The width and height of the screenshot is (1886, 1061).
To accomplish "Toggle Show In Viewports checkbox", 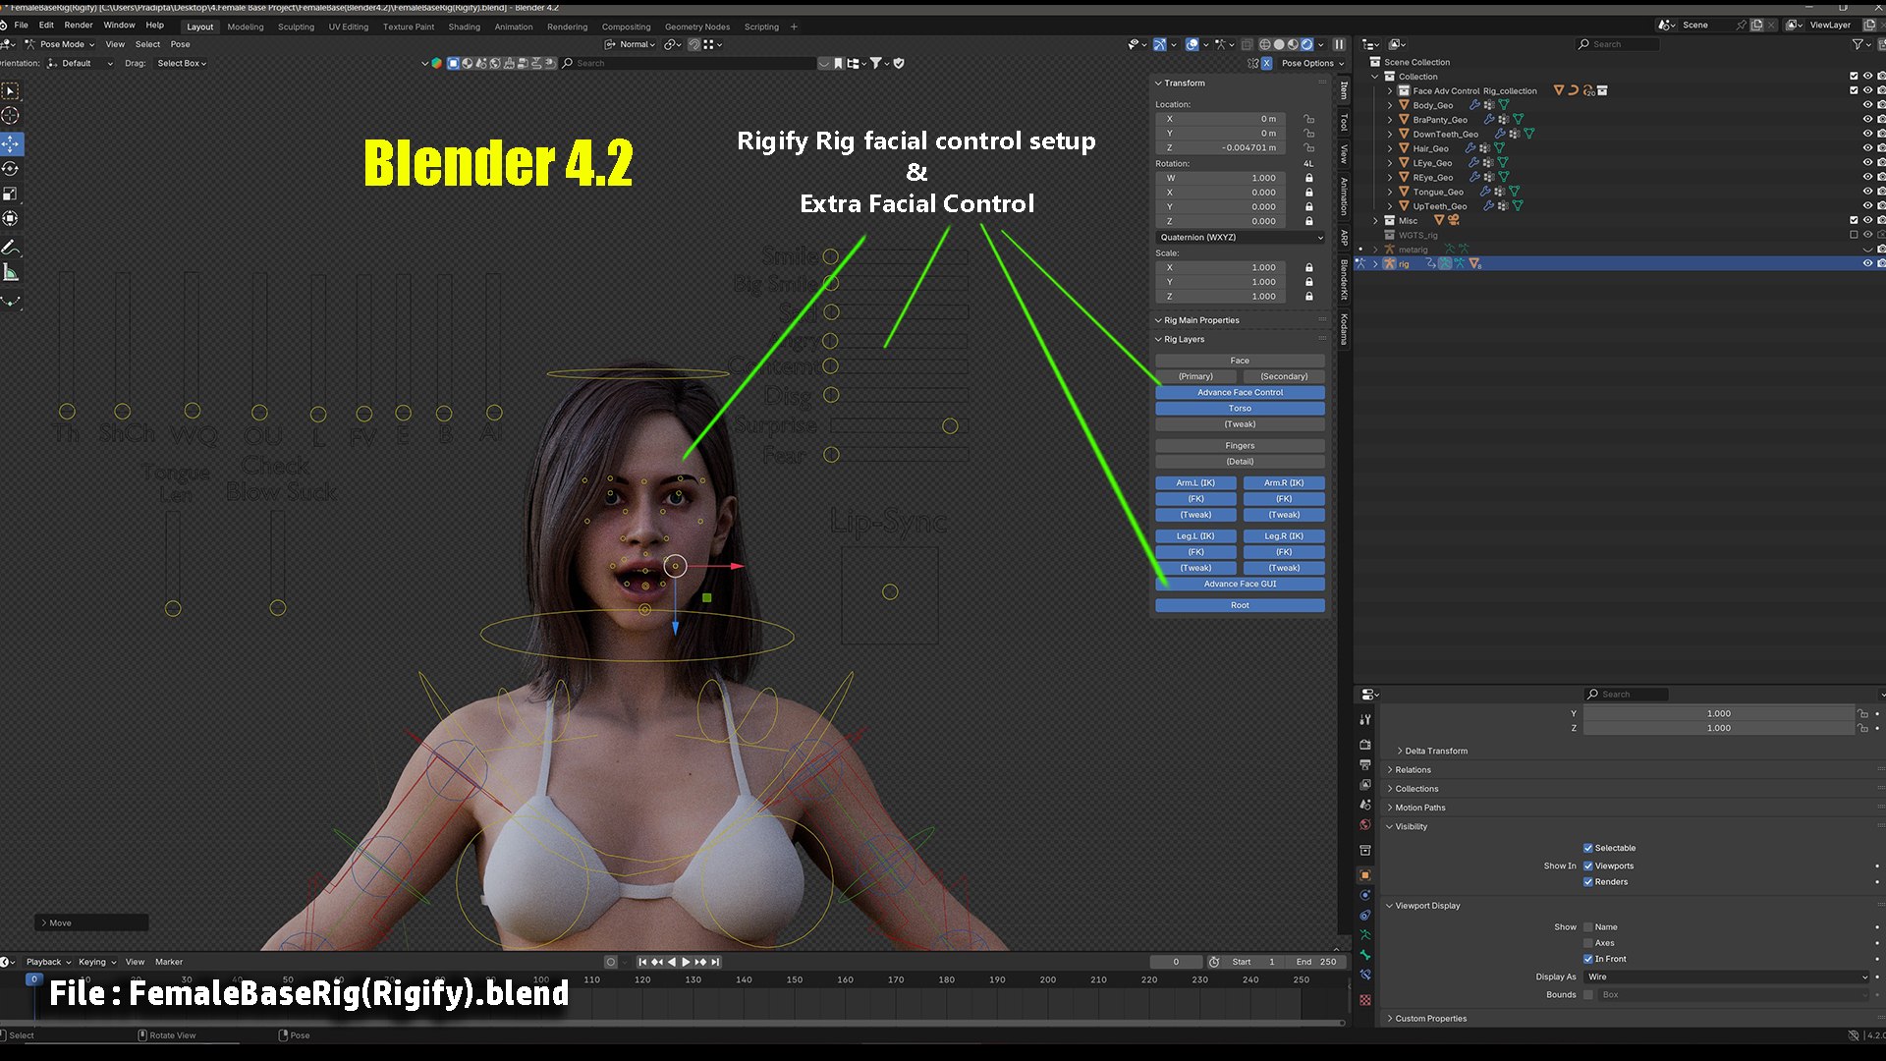I will 1588,866.
